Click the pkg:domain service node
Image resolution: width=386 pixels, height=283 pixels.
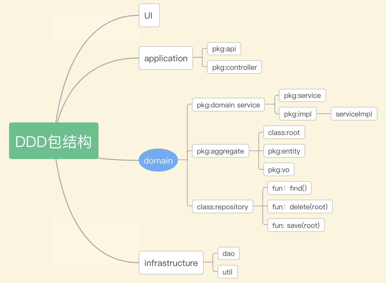click(x=228, y=105)
